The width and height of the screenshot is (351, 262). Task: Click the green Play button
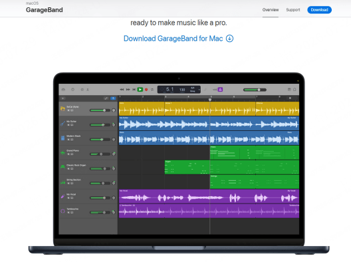coord(140,90)
